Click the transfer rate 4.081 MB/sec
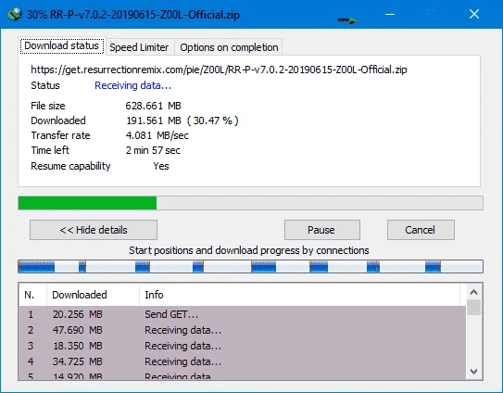This screenshot has width=503, height=393. point(157,135)
